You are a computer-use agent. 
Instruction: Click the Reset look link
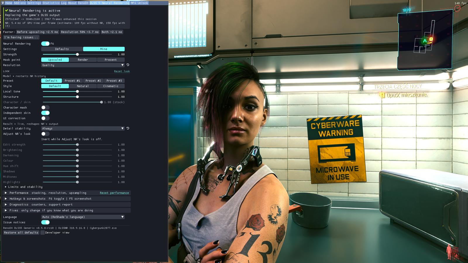[122, 71]
